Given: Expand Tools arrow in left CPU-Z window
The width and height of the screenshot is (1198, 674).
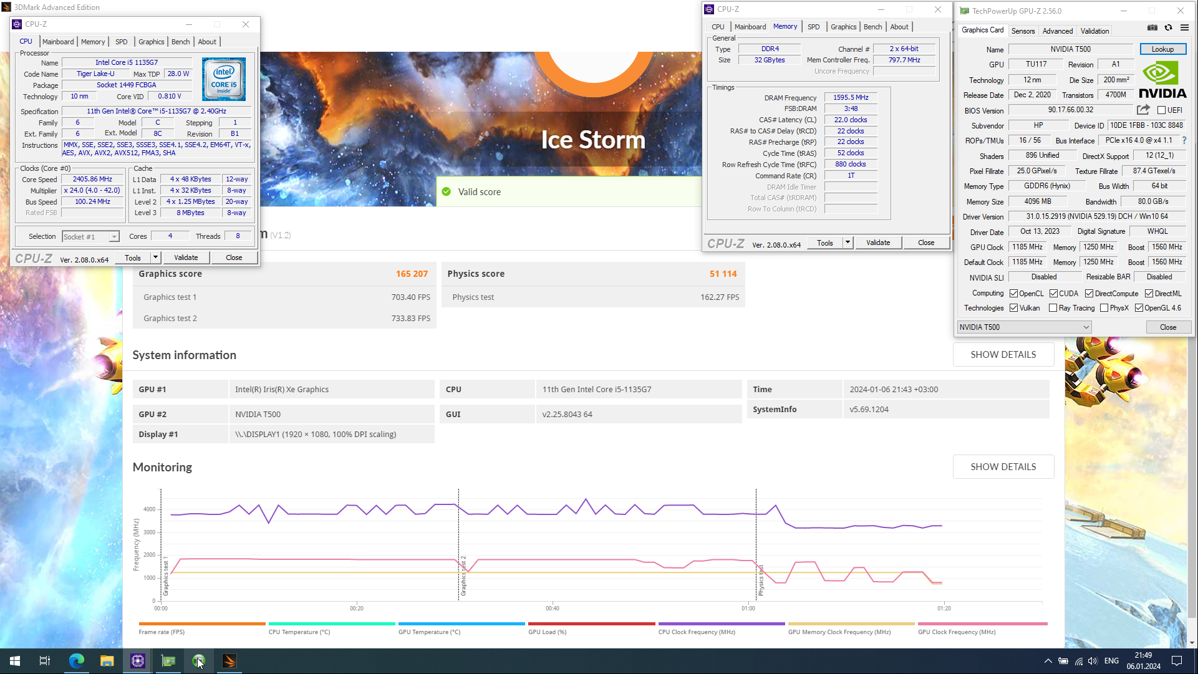Looking at the screenshot, I should (x=155, y=257).
